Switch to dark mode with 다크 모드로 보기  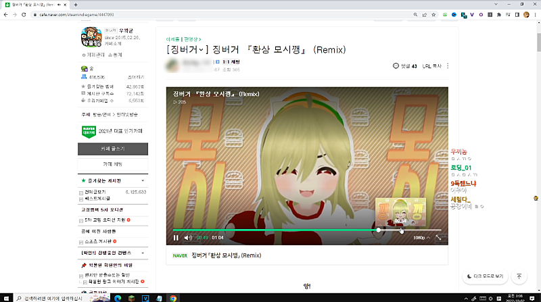pos(485,276)
